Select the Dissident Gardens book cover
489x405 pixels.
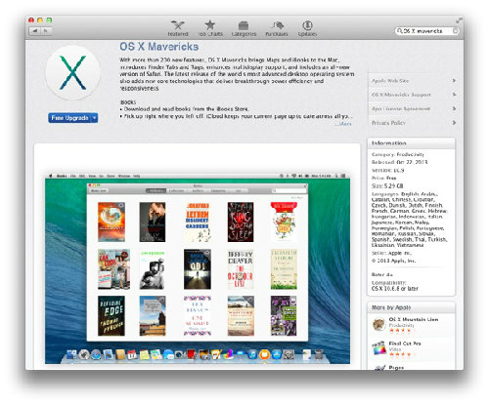click(x=198, y=223)
